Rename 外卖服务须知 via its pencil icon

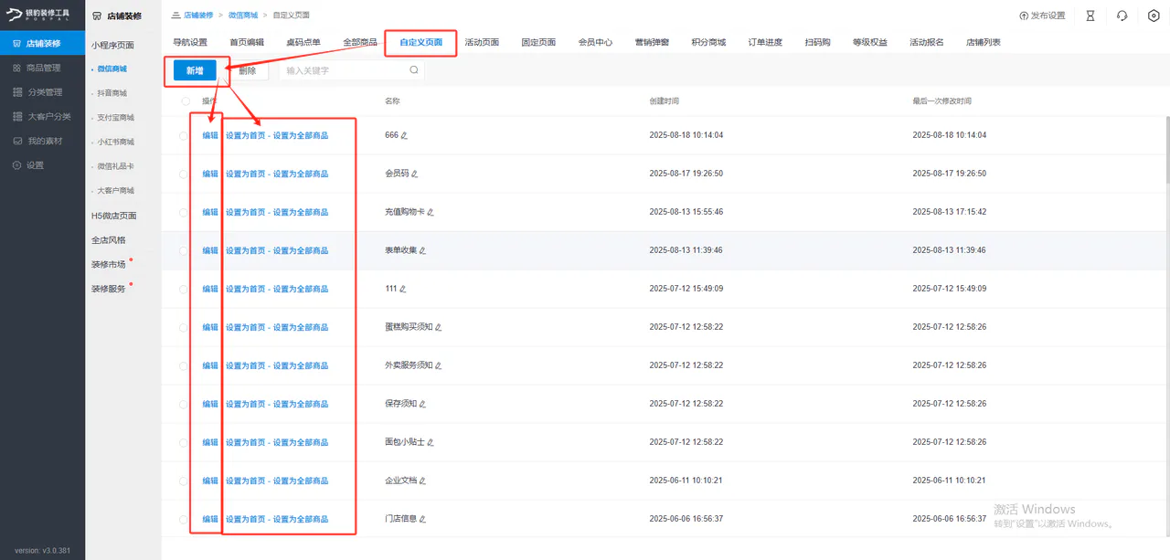click(x=439, y=365)
